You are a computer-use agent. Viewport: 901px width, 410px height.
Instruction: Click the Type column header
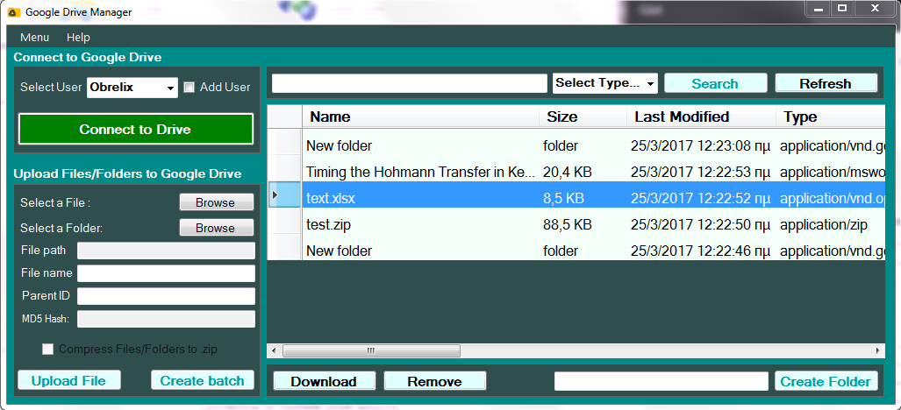tap(831, 117)
